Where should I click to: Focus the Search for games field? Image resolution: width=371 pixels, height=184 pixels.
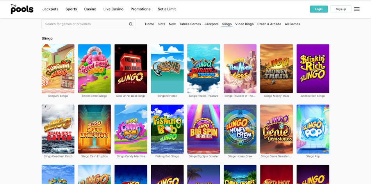coord(88,24)
